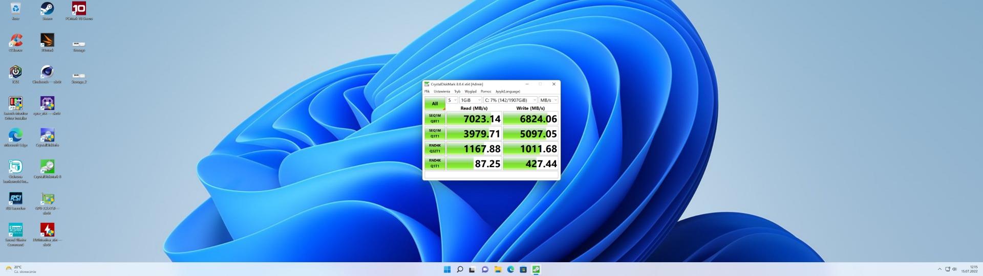Open the PCMark 10 desktop icon
Viewport: 983px width, 276px height.
[x=79, y=9]
